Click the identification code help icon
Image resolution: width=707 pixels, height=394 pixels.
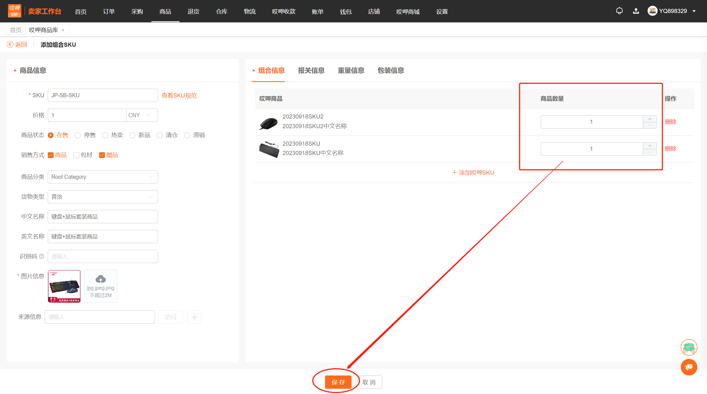pos(42,256)
